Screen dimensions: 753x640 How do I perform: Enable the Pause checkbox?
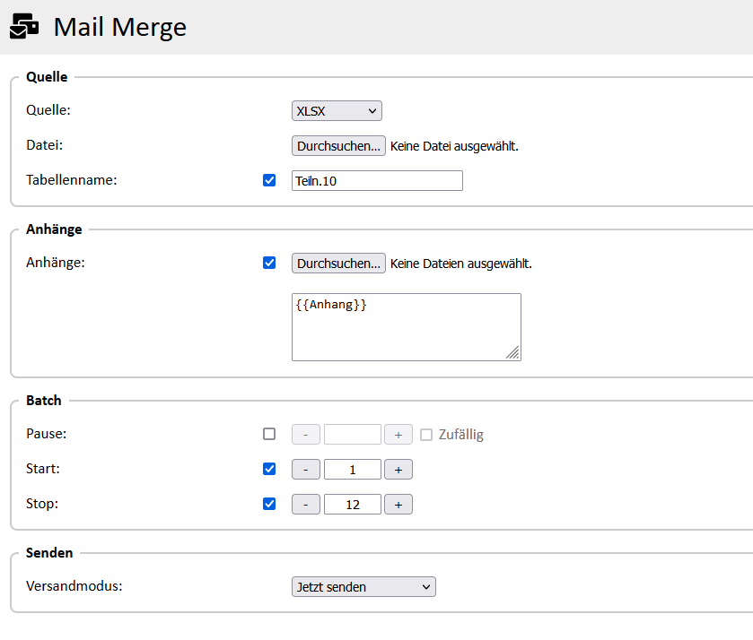pyautogui.click(x=269, y=434)
